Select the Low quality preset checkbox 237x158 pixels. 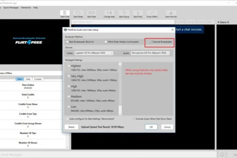point(69,107)
